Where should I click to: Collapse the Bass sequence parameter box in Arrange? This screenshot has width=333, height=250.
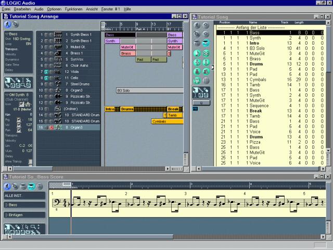pos(7,34)
